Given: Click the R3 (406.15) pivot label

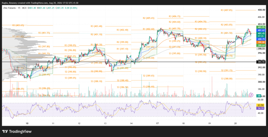Looking at the screenshot, I should pos(175,16).
